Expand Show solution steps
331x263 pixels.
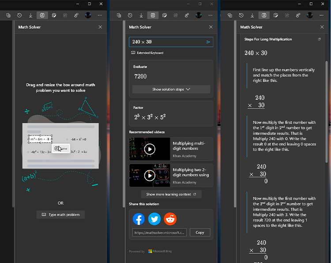pos(171,89)
